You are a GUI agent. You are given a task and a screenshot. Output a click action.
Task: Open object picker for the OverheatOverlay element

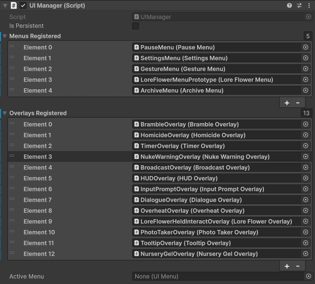point(306,210)
